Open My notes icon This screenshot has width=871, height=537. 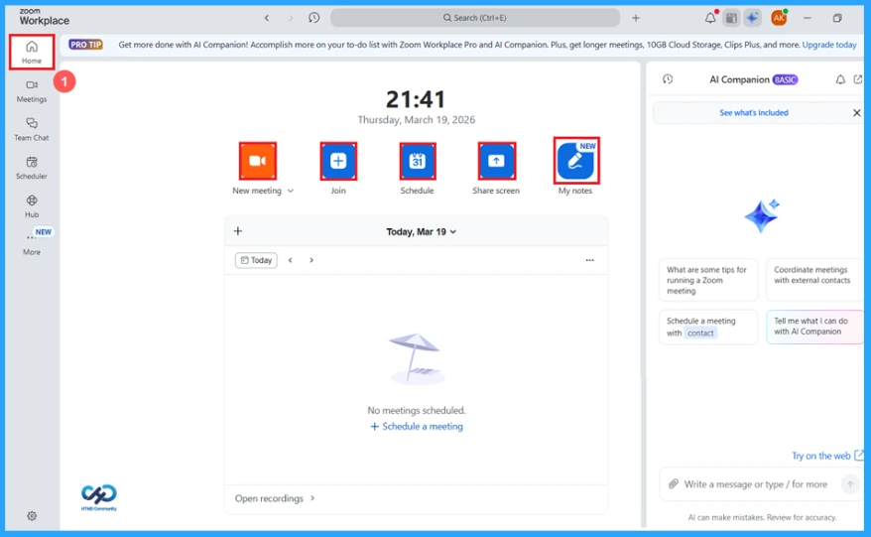[x=576, y=161]
